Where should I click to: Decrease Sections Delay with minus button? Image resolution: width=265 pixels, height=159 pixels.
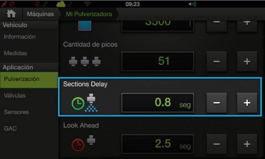tap(217, 103)
